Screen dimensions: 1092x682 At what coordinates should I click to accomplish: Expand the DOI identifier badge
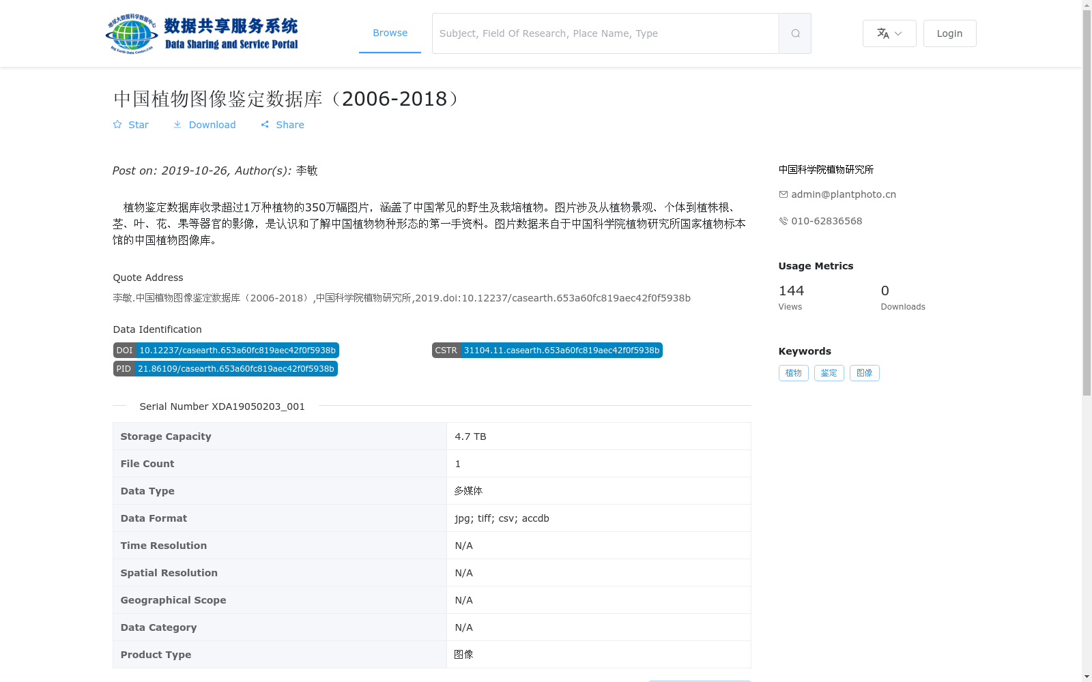pos(225,350)
